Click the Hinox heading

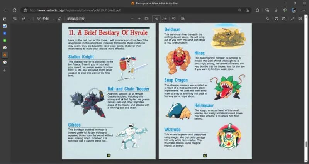click(200, 53)
